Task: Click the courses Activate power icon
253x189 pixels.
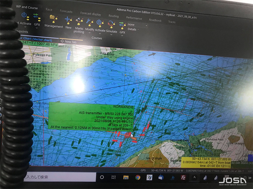Action: coord(100,23)
